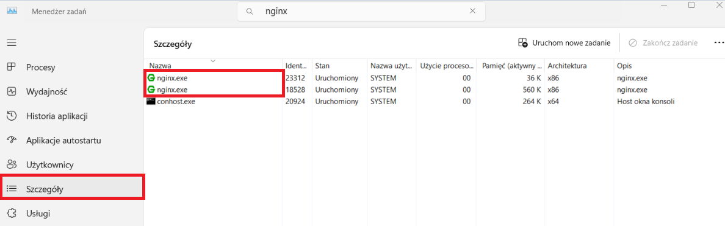Click memory value 36 K
Viewport: 725px width, 226px height.
tap(534, 78)
